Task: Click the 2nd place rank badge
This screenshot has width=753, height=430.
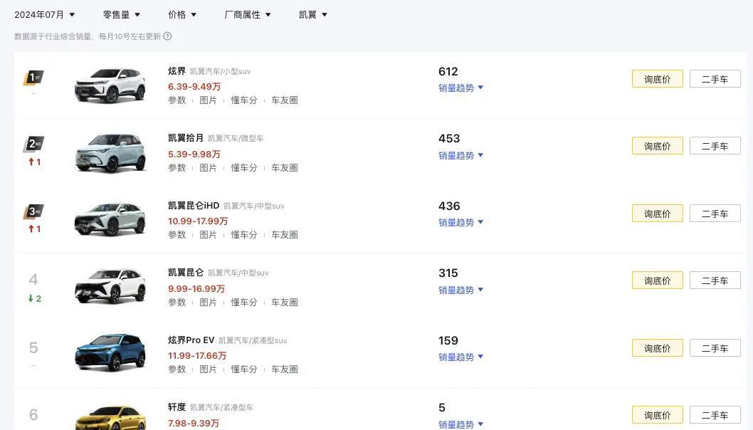Action: pyautogui.click(x=33, y=144)
